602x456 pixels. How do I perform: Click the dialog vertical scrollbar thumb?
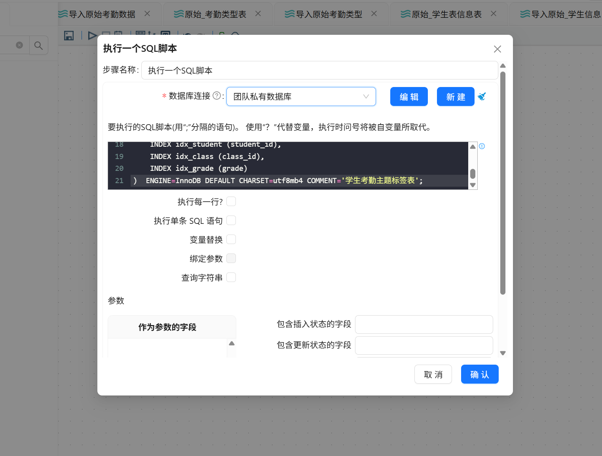[x=503, y=183]
